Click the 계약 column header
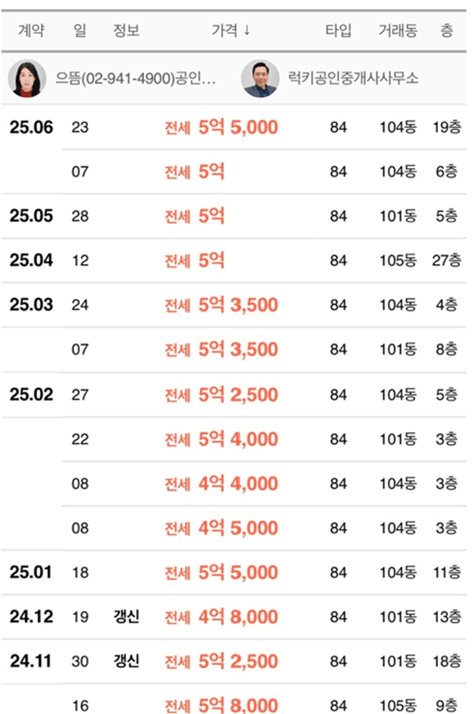 tap(31, 30)
